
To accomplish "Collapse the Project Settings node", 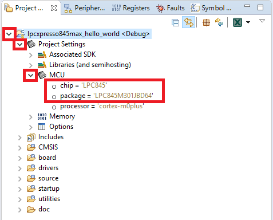I will pos(19,45).
